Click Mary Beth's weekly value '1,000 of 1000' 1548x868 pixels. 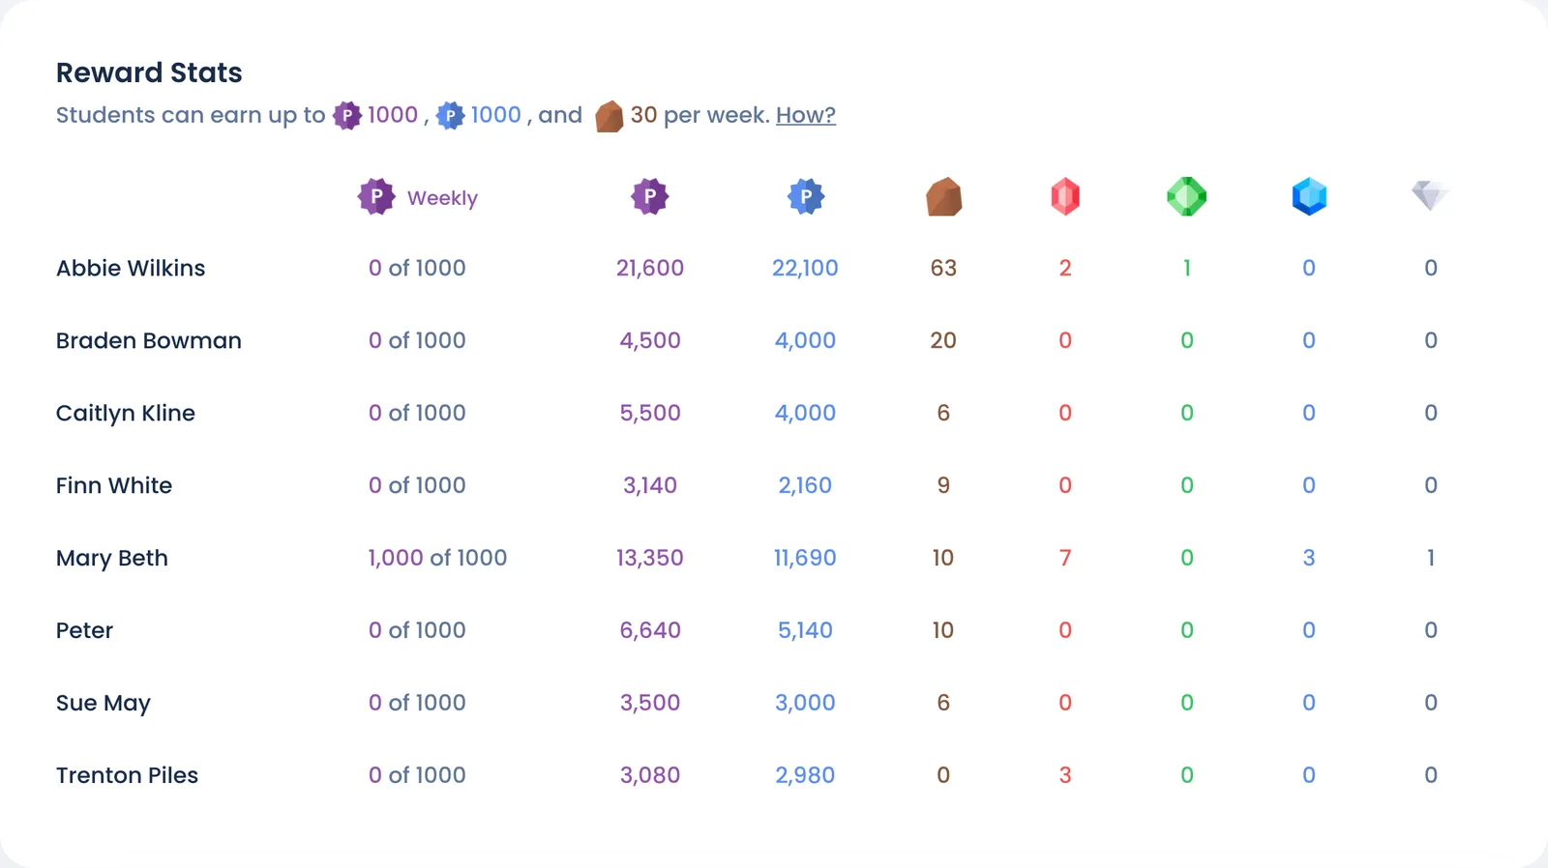pos(437,558)
